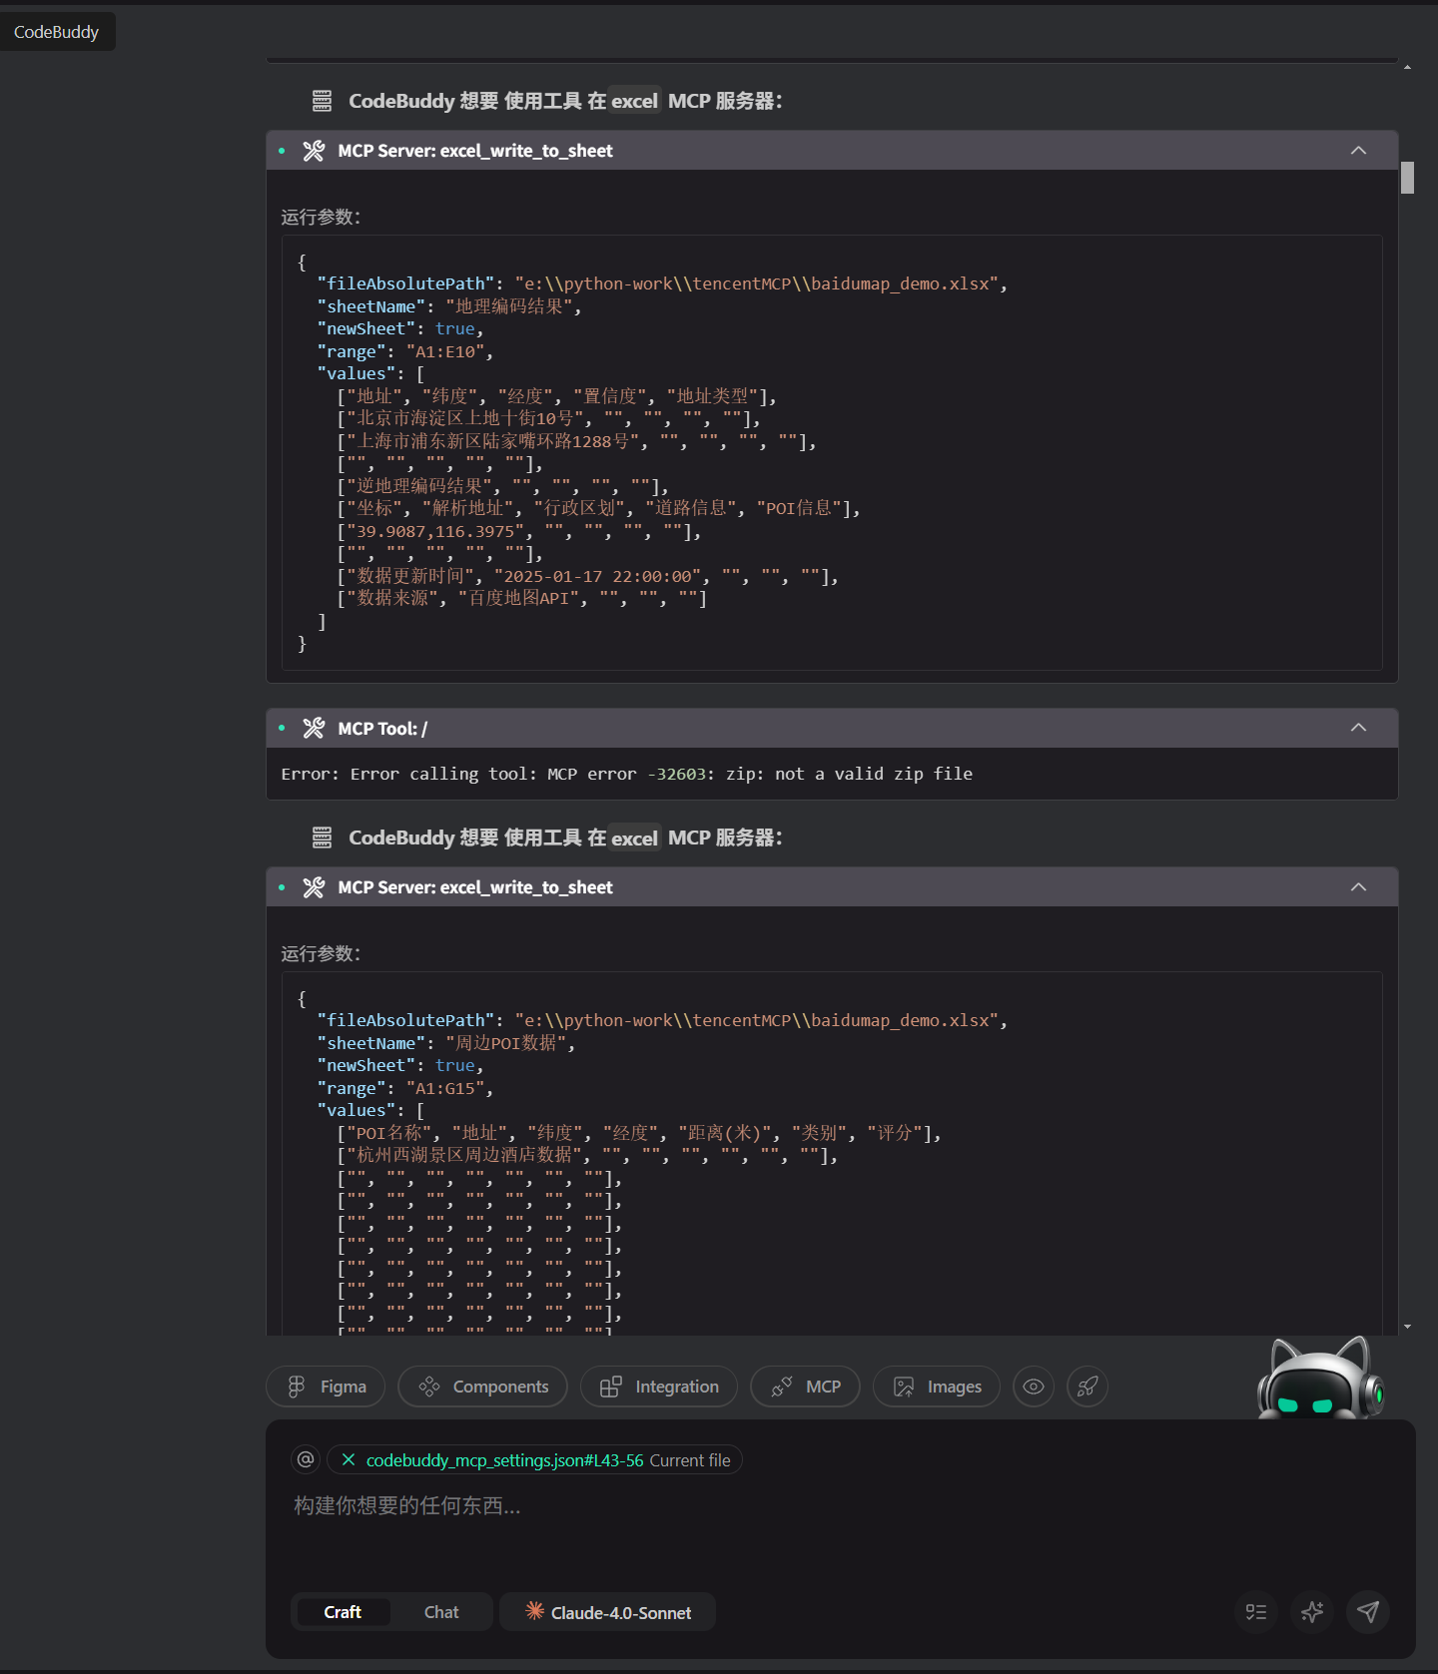Open the Images button
Image resolution: width=1438 pixels, height=1674 pixels.
[937, 1387]
